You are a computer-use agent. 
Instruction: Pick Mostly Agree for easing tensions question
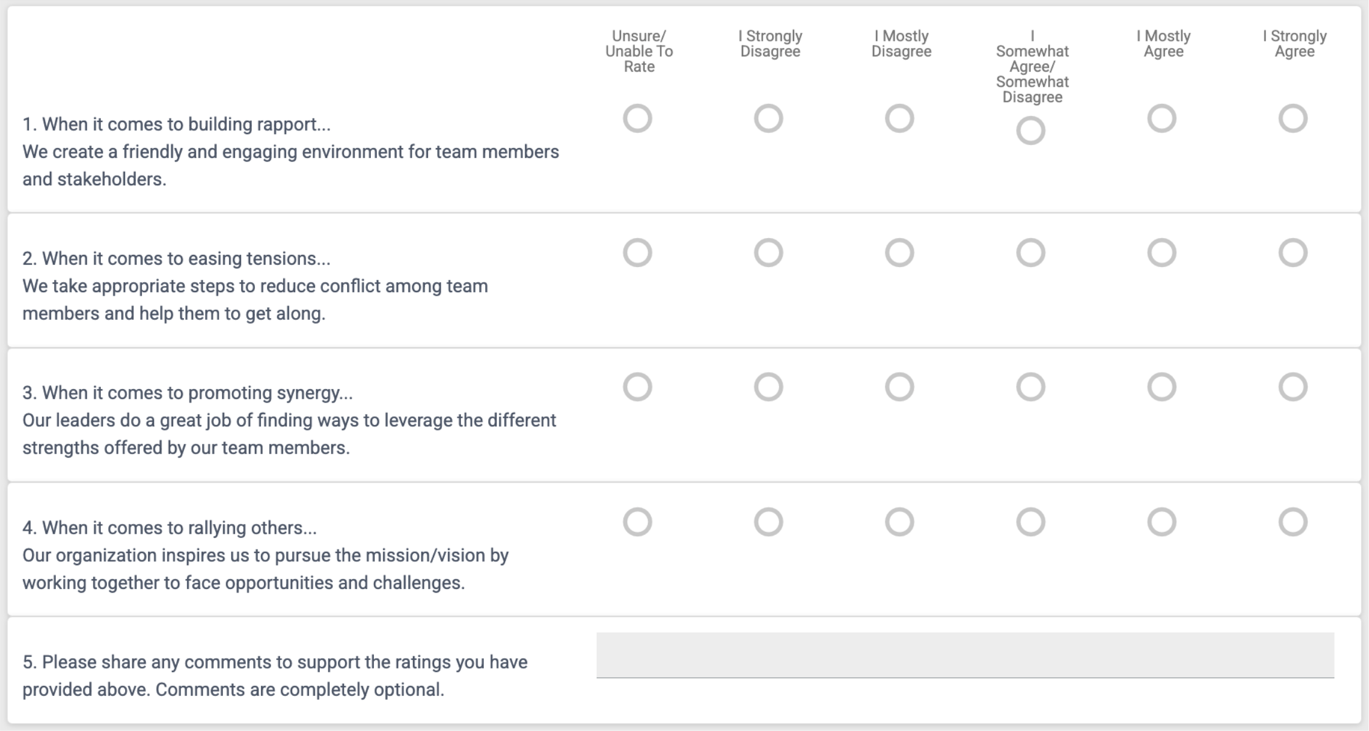1161,253
